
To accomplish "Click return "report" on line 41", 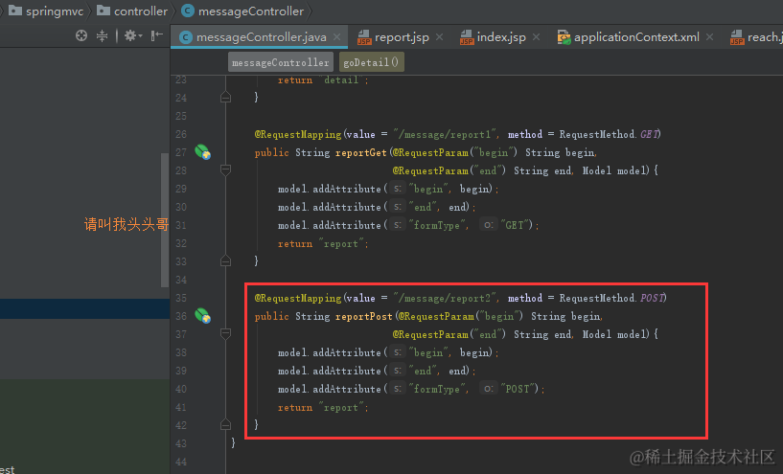I will 323,407.
